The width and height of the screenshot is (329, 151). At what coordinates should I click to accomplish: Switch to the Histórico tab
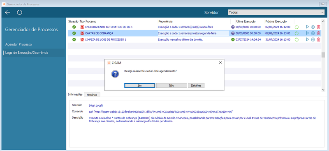[92, 95]
